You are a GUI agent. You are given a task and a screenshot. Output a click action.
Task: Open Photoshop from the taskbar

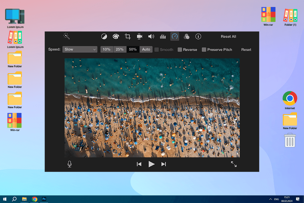(44, 199)
